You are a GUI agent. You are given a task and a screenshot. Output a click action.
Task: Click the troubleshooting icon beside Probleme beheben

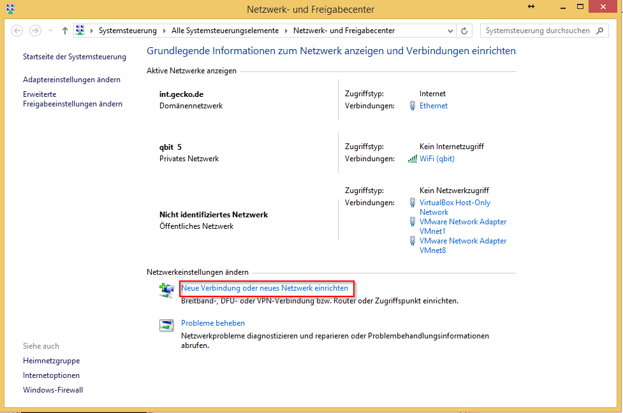pyautogui.click(x=166, y=325)
